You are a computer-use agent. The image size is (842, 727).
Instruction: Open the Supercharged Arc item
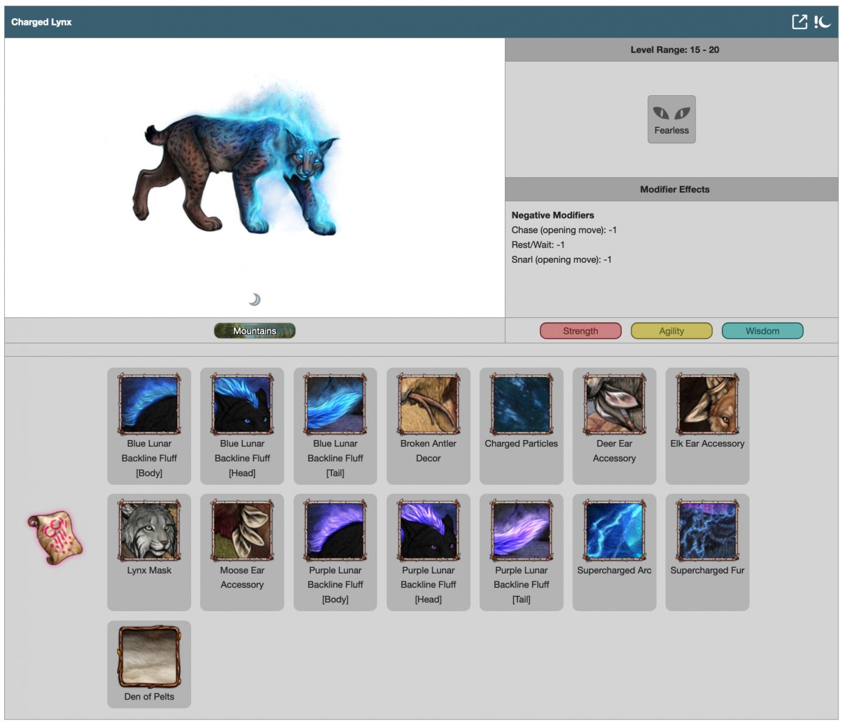[614, 531]
